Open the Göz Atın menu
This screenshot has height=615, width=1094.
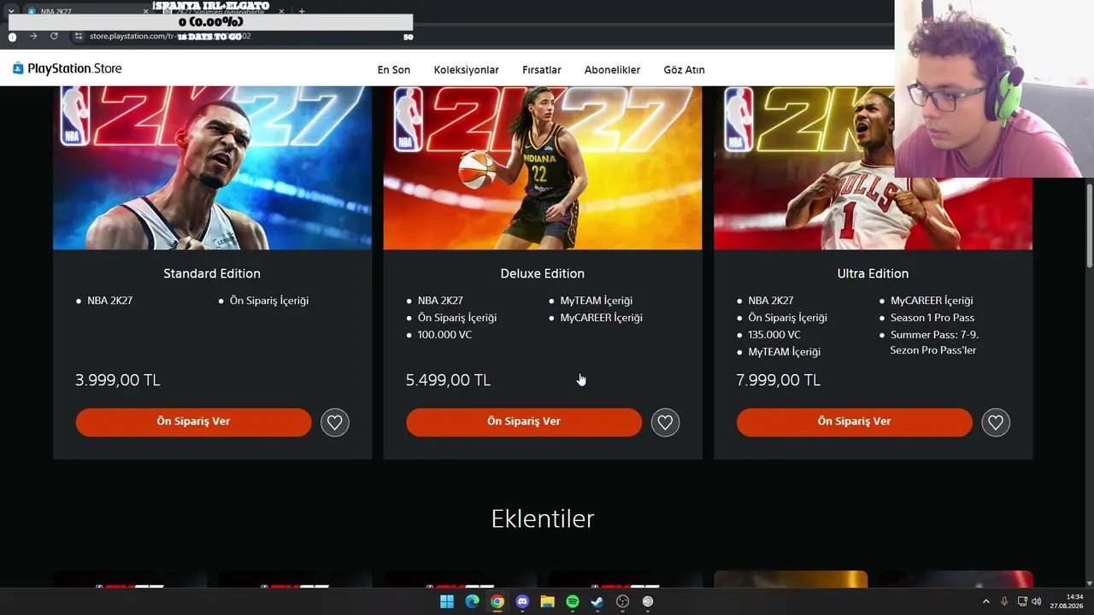pyautogui.click(x=685, y=70)
